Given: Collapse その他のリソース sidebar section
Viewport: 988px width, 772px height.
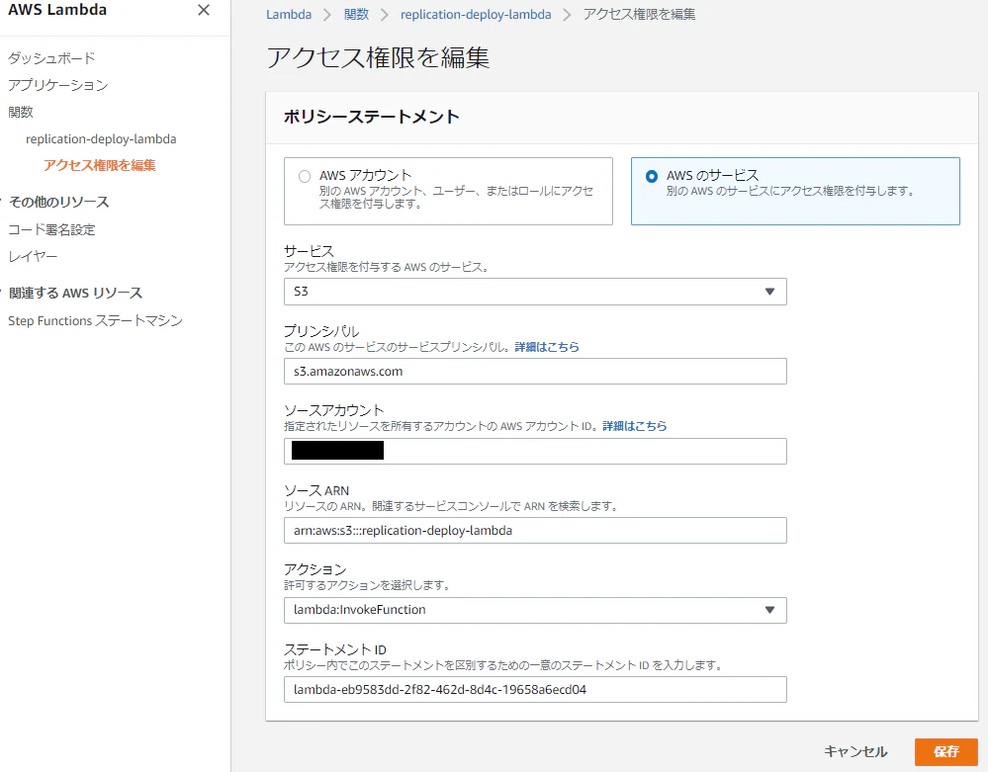Looking at the screenshot, I should click(x=58, y=202).
